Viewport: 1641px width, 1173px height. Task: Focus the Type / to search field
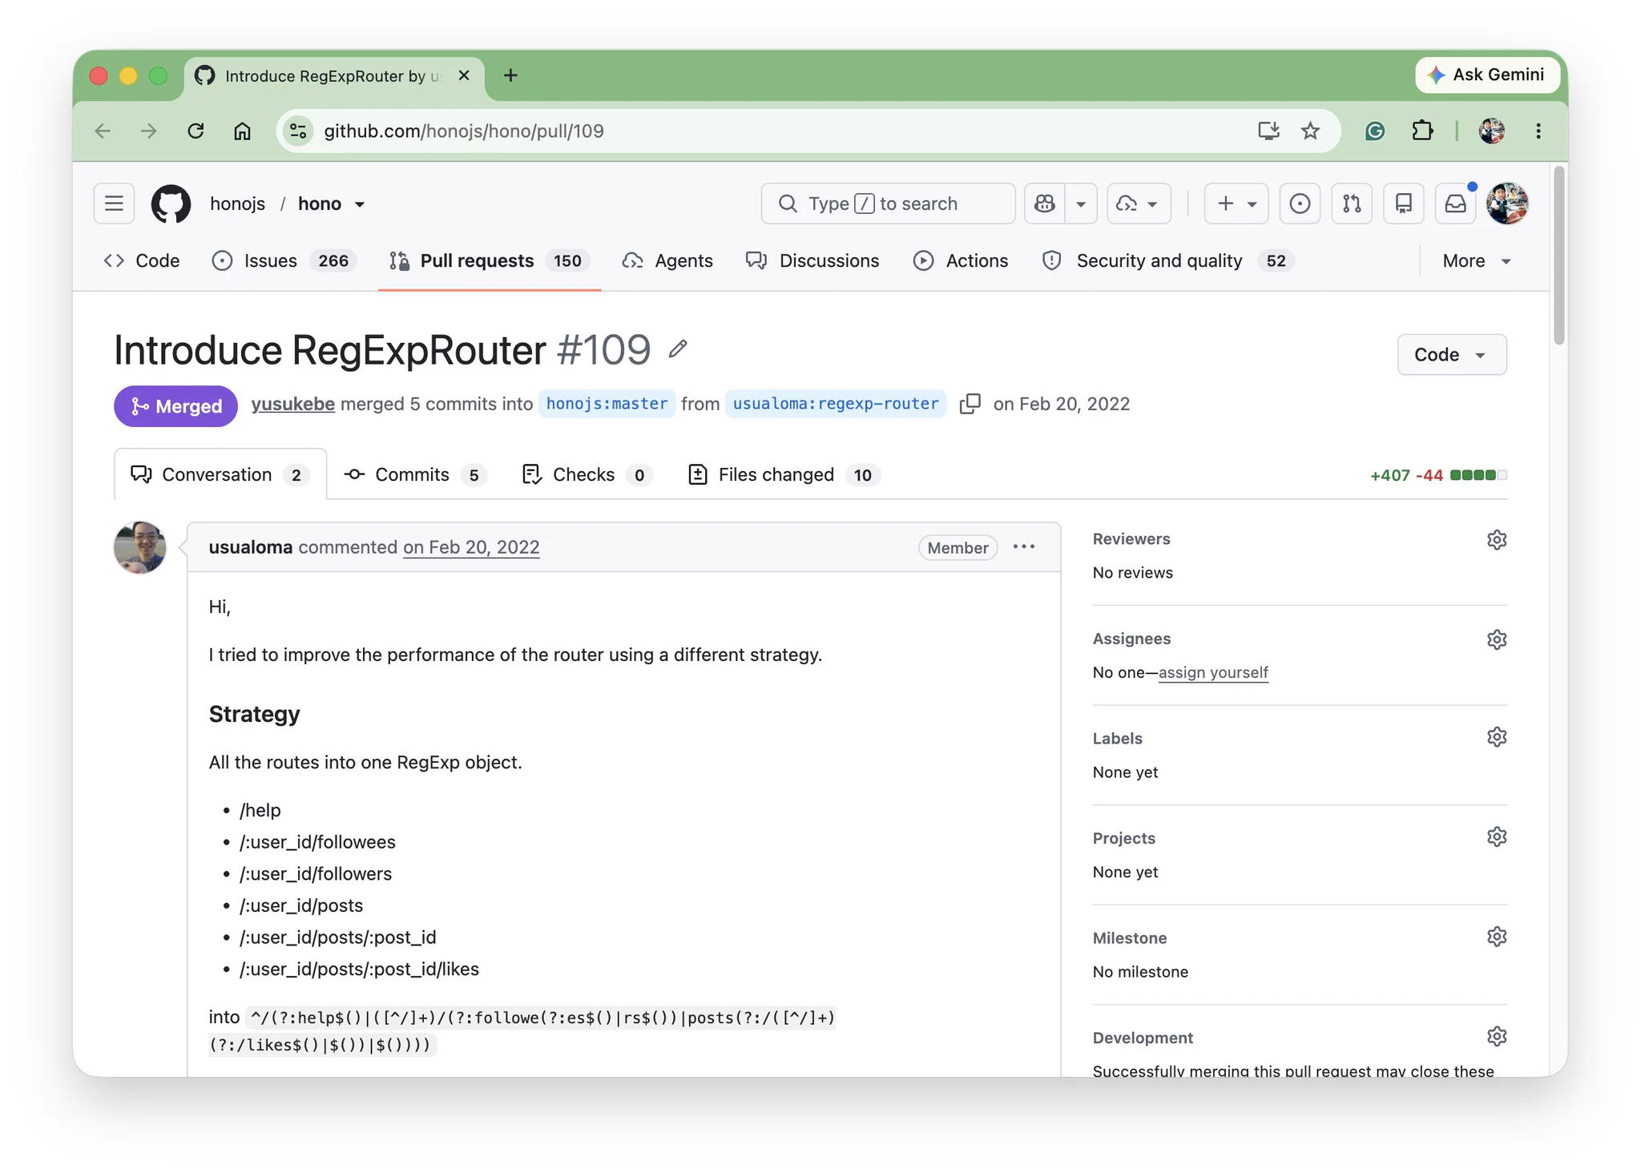point(888,204)
